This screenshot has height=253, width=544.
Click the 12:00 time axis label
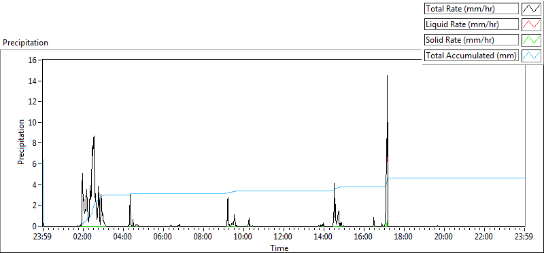pos(283,237)
